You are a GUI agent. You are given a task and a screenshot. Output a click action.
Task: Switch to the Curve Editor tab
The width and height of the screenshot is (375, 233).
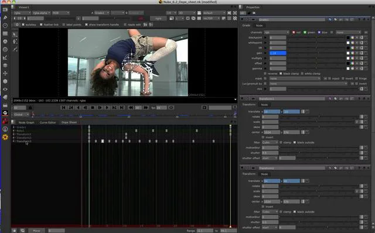point(47,122)
